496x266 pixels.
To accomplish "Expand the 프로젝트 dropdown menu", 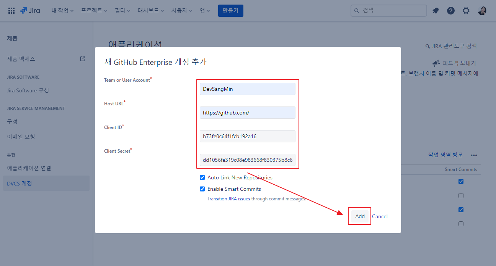I will pos(94,11).
